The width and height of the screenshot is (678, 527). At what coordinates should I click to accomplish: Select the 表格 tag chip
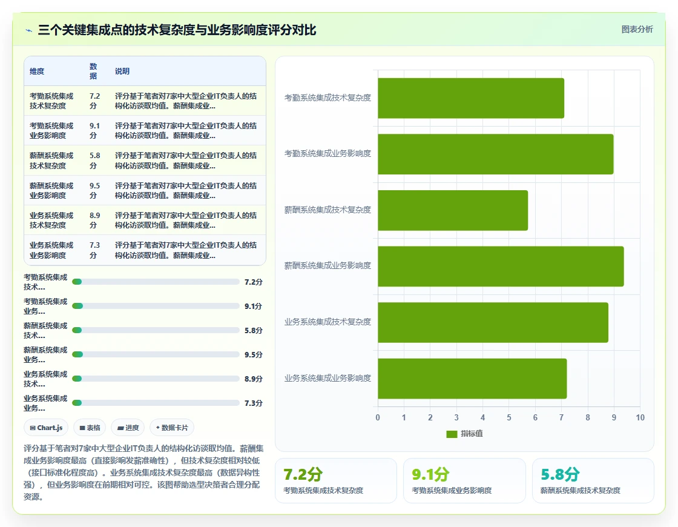[90, 428]
